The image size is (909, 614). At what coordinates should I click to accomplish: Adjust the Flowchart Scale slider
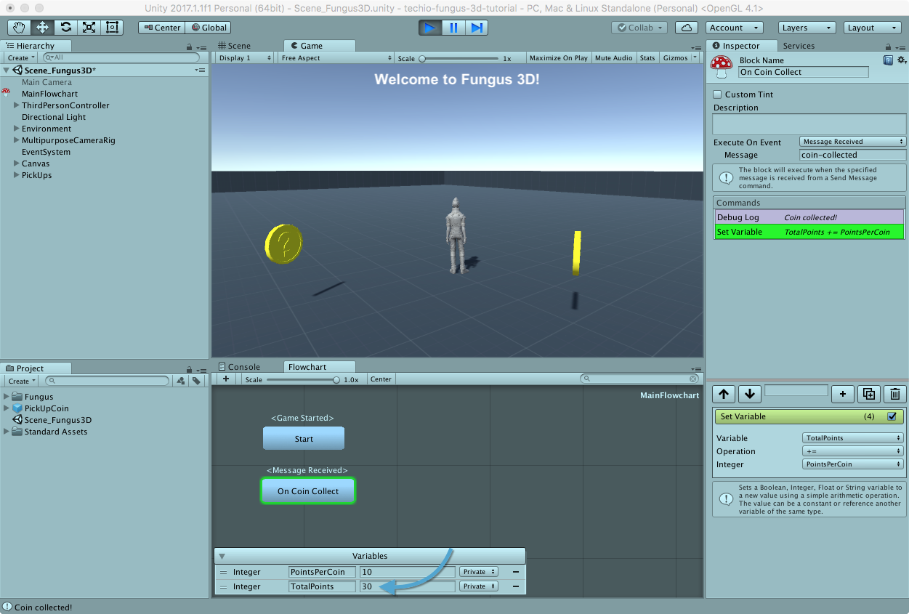304,379
